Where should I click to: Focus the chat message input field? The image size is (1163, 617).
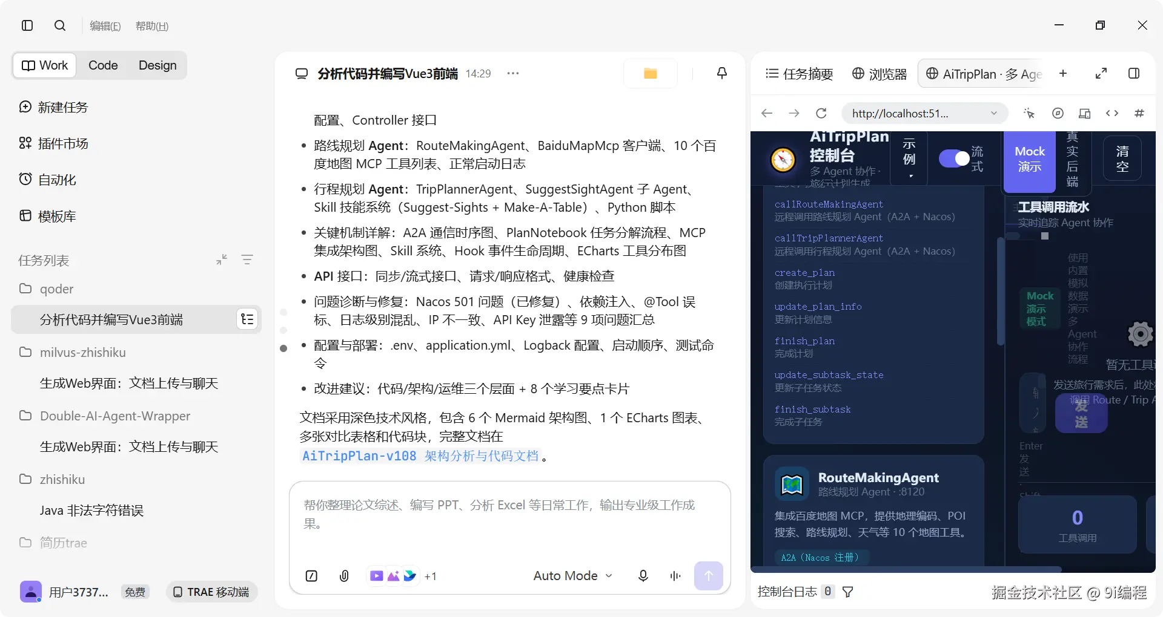click(510, 514)
